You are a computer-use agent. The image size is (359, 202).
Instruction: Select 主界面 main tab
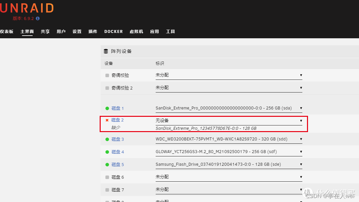[x=27, y=32]
